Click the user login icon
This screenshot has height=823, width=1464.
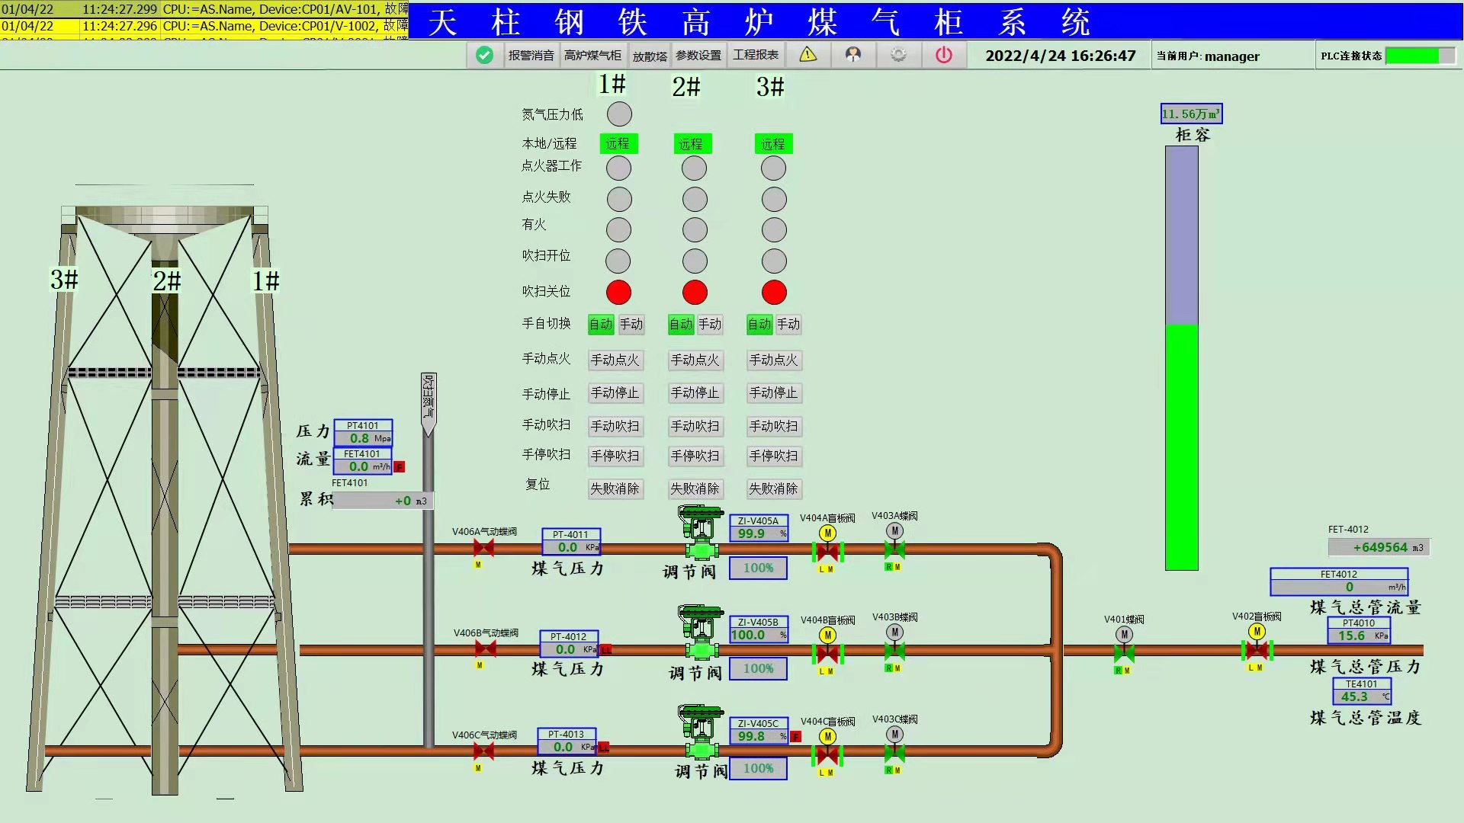pyautogui.click(x=853, y=55)
